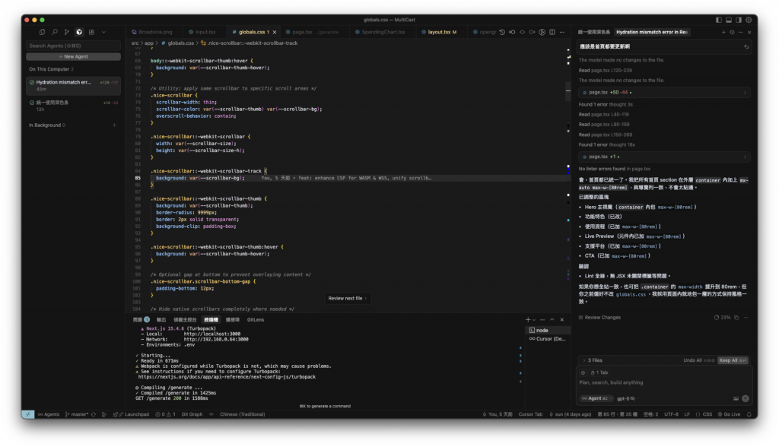Viewport: 779px width, 447px height.
Task: Open the timeline history icon in editor toolbar
Action: pos(502,32)
